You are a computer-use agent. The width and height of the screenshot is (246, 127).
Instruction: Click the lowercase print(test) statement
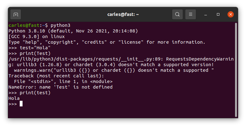coord(35,93)
